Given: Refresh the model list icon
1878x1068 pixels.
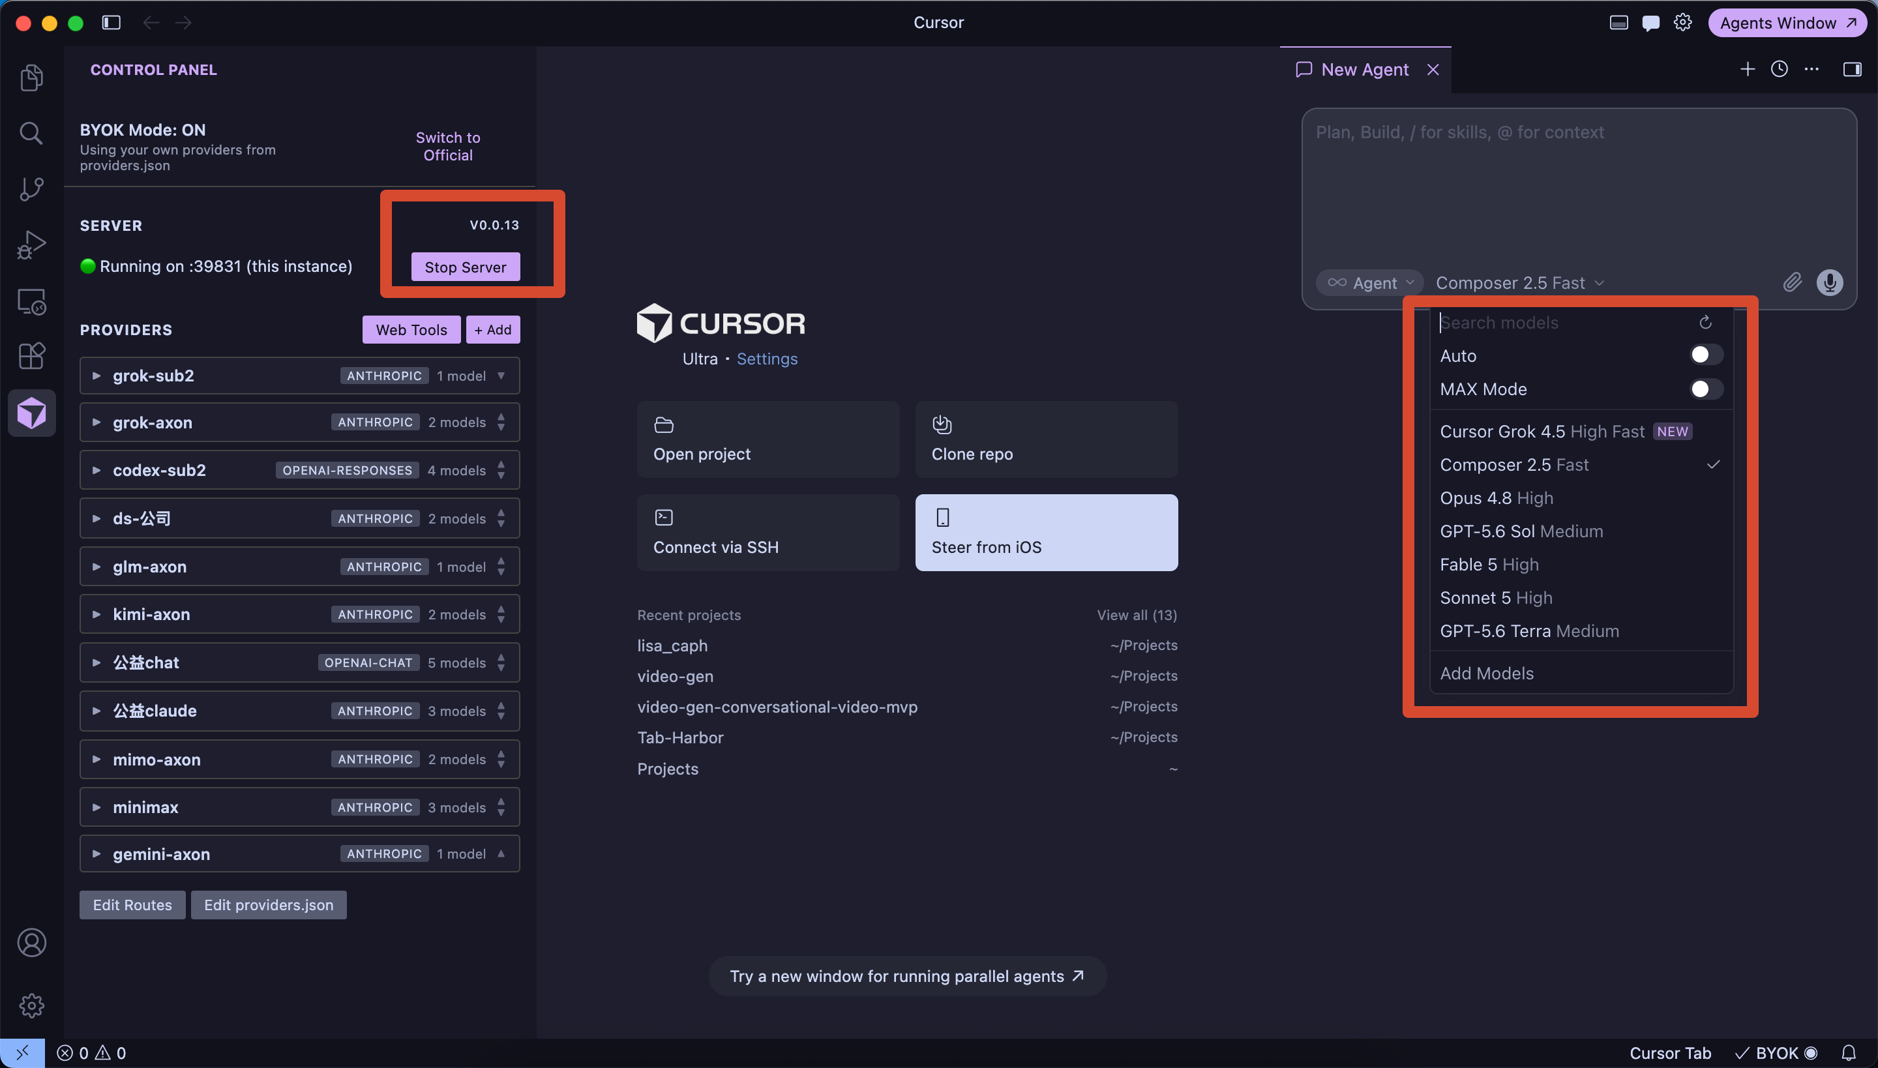Looking at the screenshot, I should click(1706, 322).
